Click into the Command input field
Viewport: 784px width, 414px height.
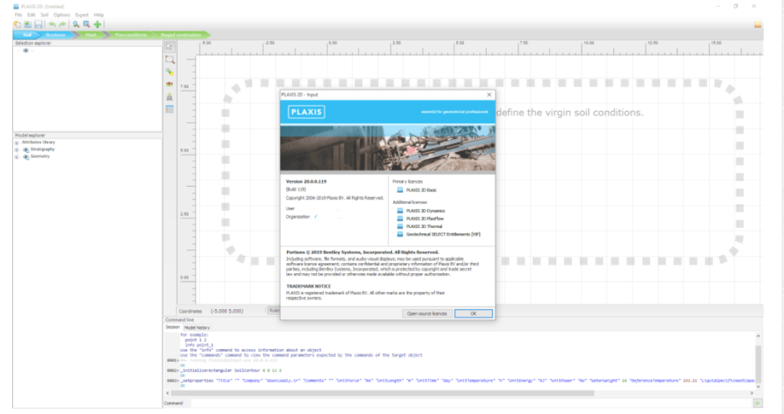[470, 403]
